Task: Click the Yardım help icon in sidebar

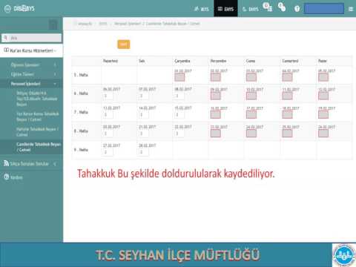Action: click(x=7, y=177)
